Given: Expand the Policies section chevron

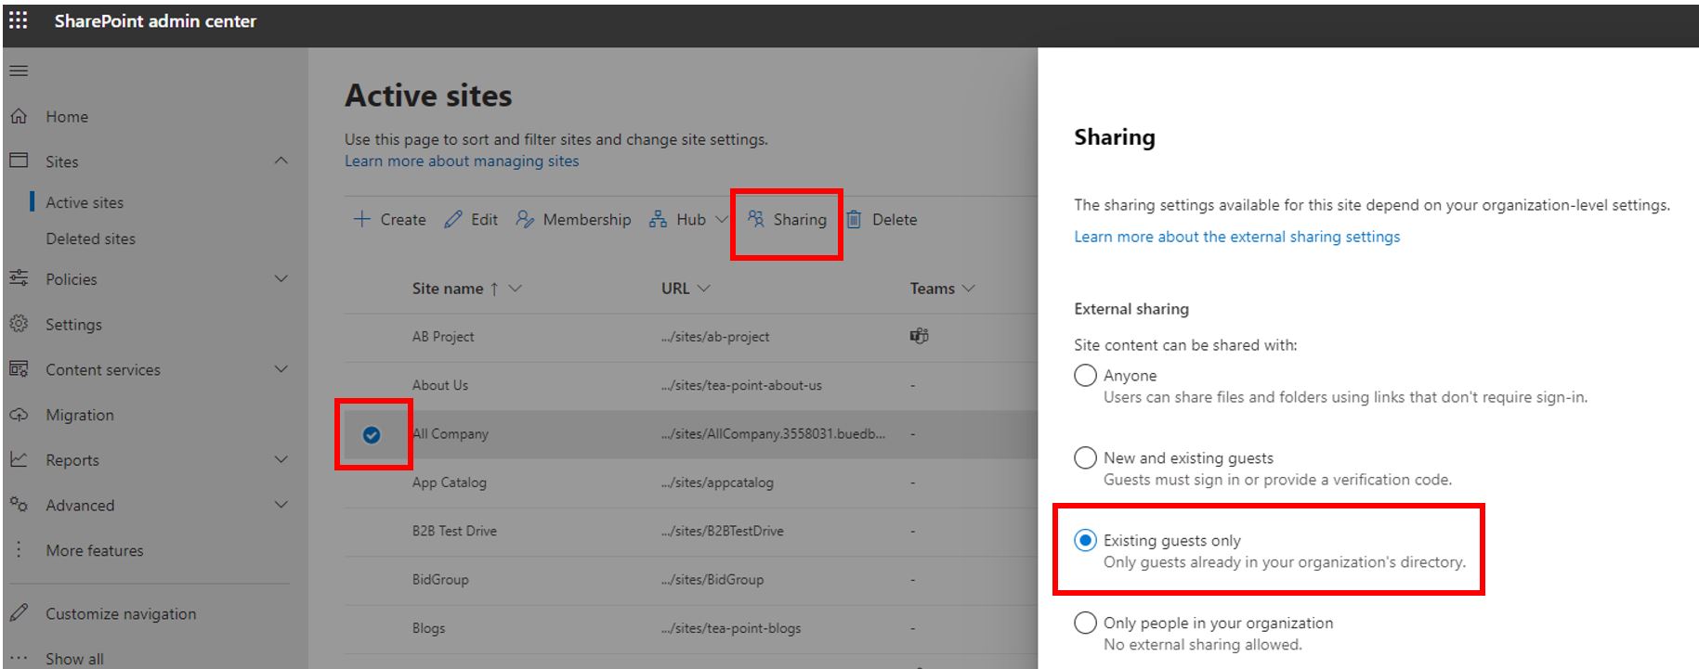Looking at the screenshot, I should (281, 278).
